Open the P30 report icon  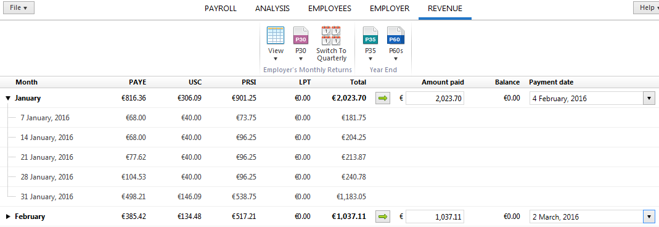coord(300,36)
